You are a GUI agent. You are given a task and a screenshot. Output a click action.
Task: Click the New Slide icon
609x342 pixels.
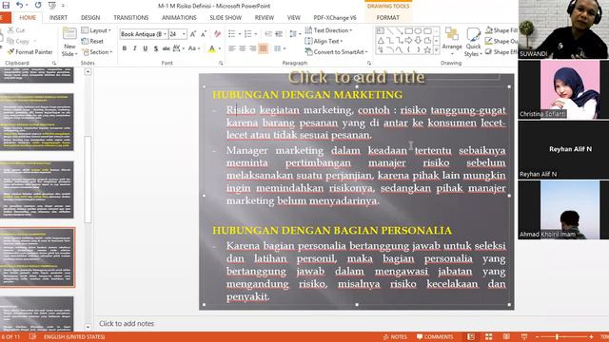point(69,34)
